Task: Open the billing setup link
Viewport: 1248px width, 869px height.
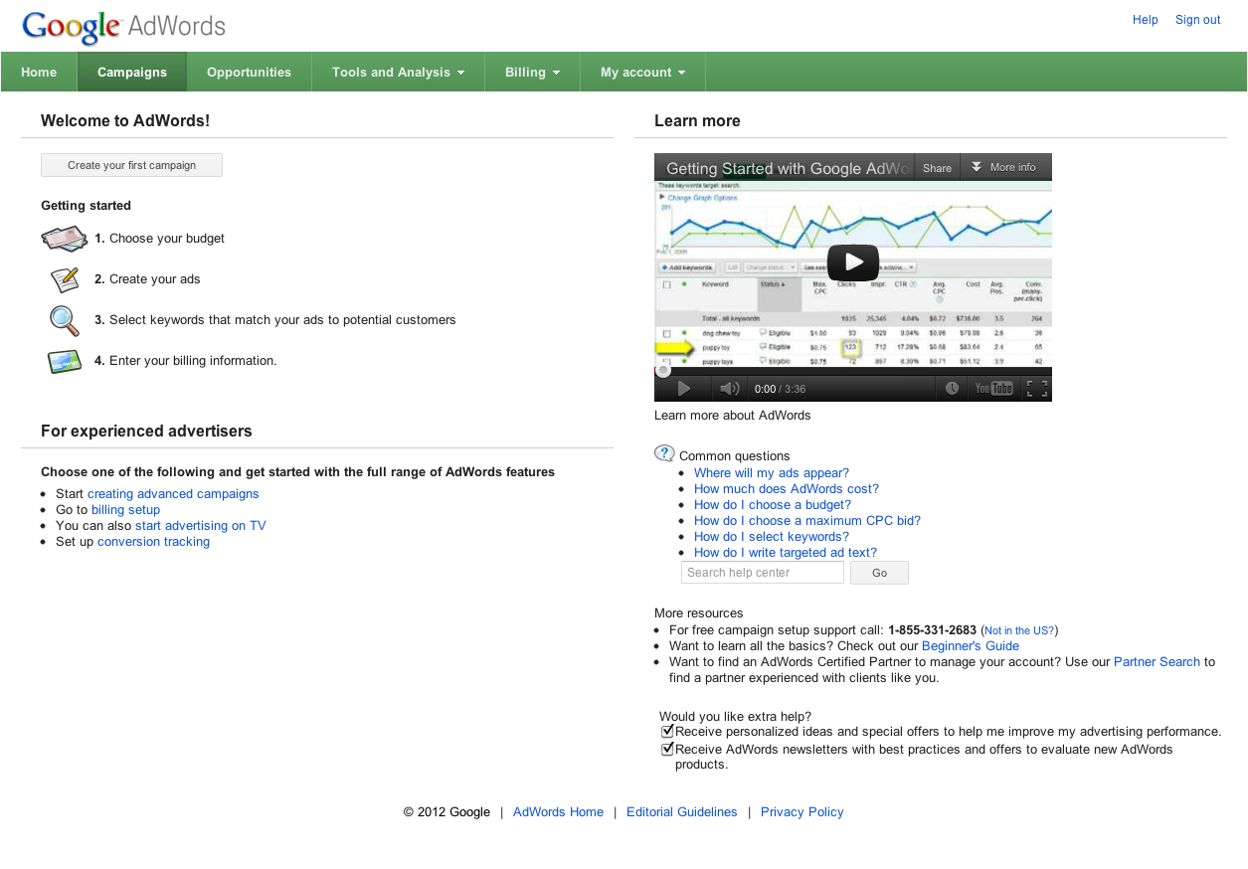Action: click(125, 510)
